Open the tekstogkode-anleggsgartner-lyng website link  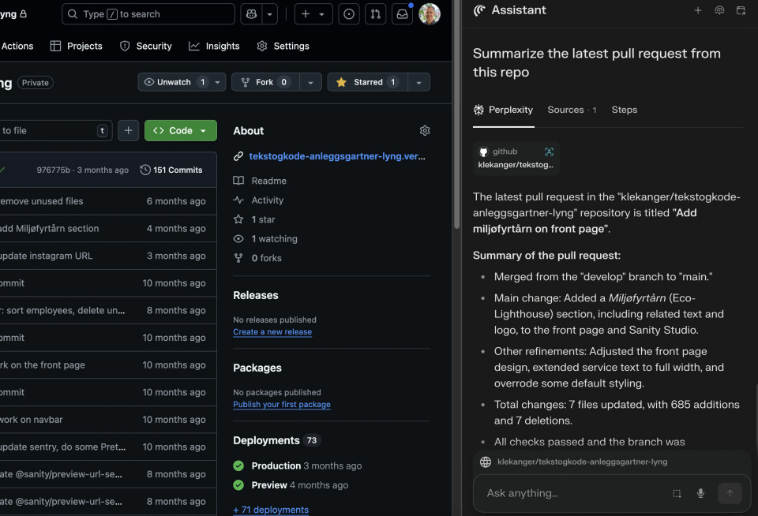(x=337, y=156)
